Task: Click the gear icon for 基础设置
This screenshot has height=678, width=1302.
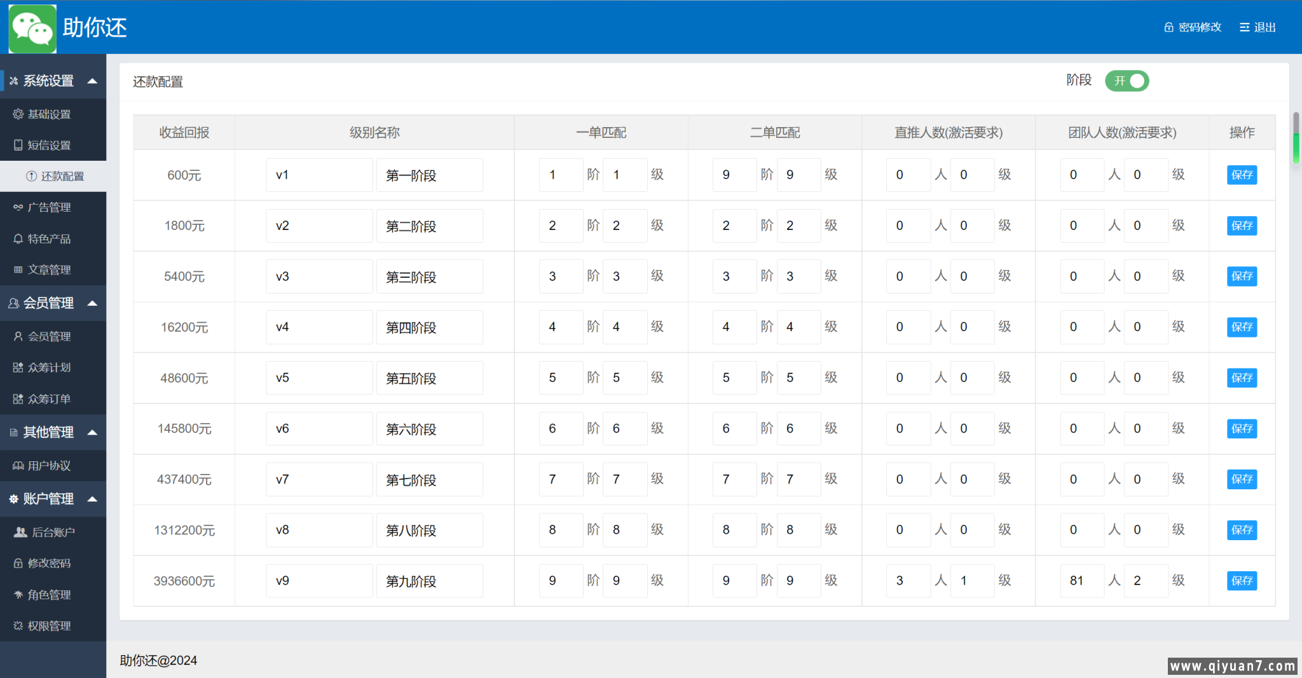Action: [x=18, y=114]
